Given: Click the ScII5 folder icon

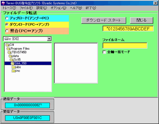Looking at the screenshot, I should pos(12,60).
